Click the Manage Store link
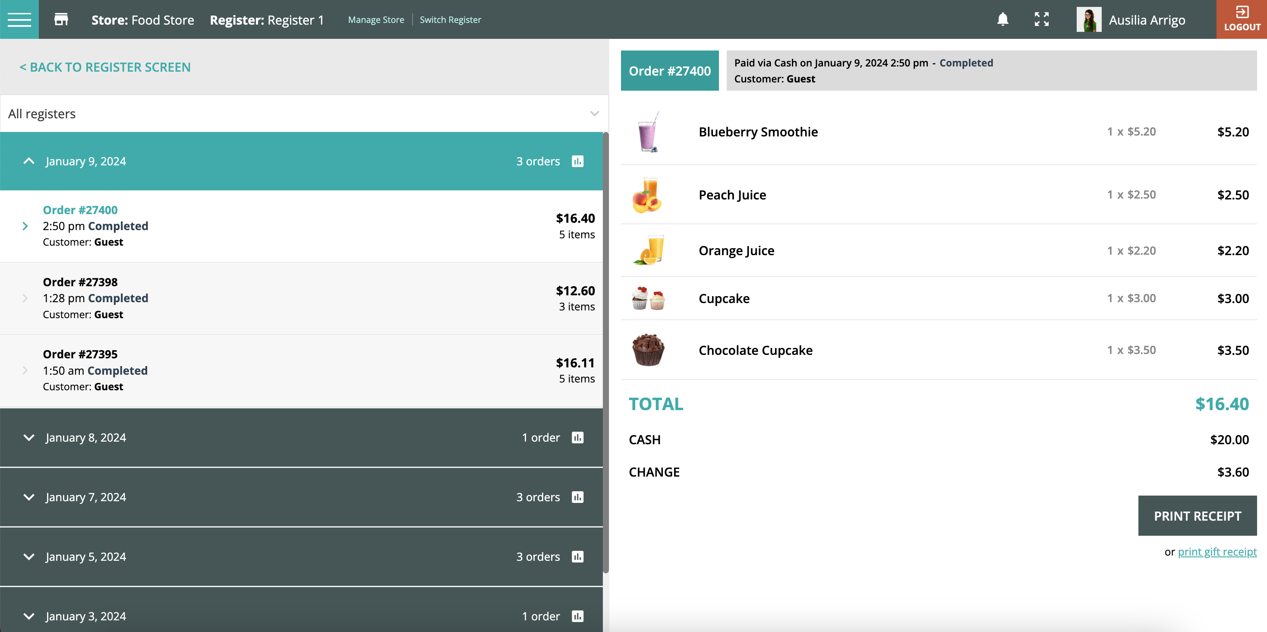 [376, 20]
